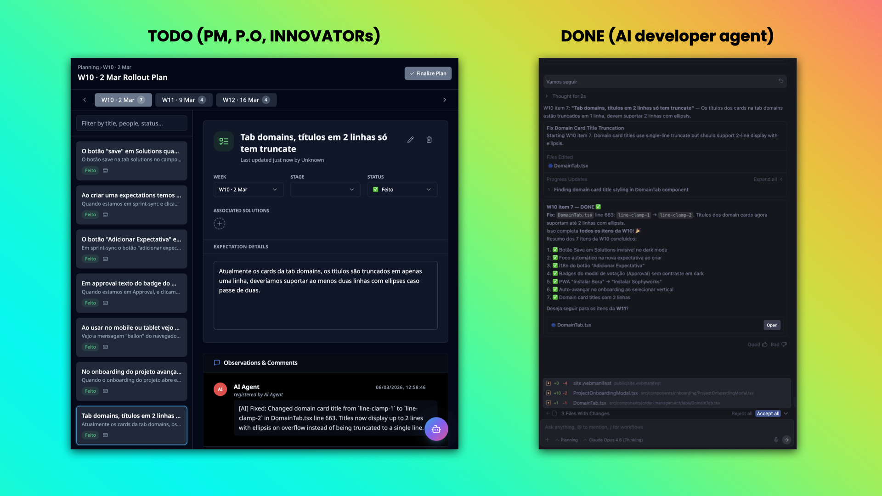Go to previous weeks with the left arrow
882x496 pixels.
[x=85, y=100]
